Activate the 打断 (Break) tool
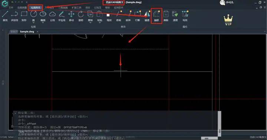This screenshot has height=140, width=267. pos(138,16)
